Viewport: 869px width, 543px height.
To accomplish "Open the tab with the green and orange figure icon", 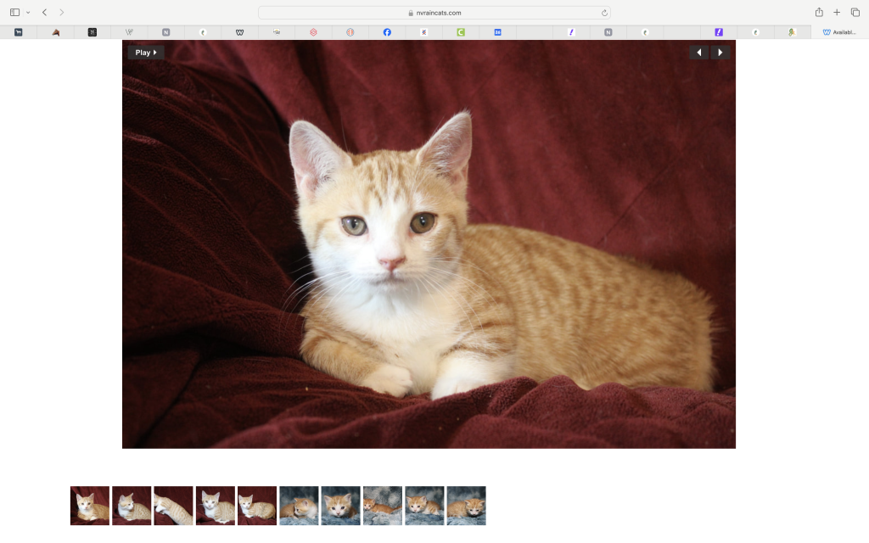I will click(x=792, y=32).
